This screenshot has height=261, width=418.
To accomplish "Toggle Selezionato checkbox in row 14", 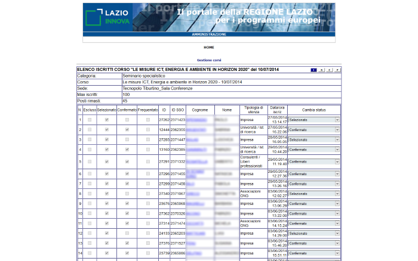I will point(107,253).
